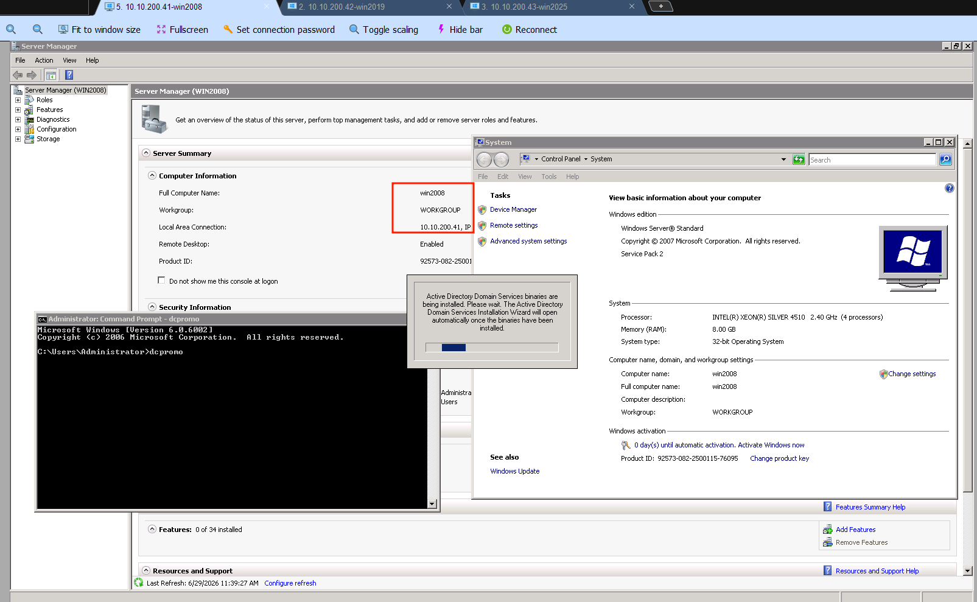Open the address bar history dropdown in System window
The image size is (977, 602).
(x=783, y=159)
